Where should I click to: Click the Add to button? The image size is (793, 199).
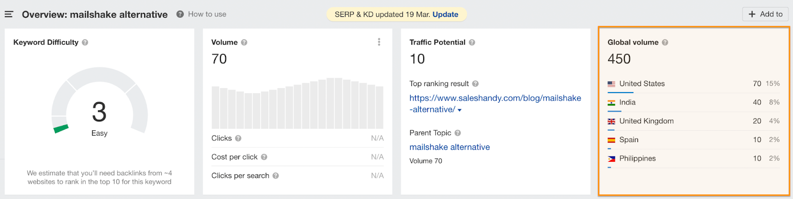tap(765, 14)
